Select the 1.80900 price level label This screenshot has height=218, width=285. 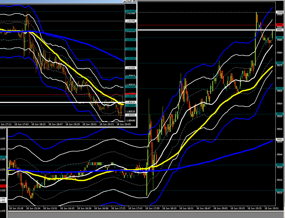pyautogui.click(x=131, y=77)
